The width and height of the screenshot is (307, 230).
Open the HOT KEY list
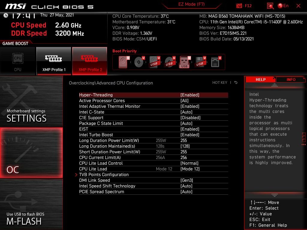point(220,83)
